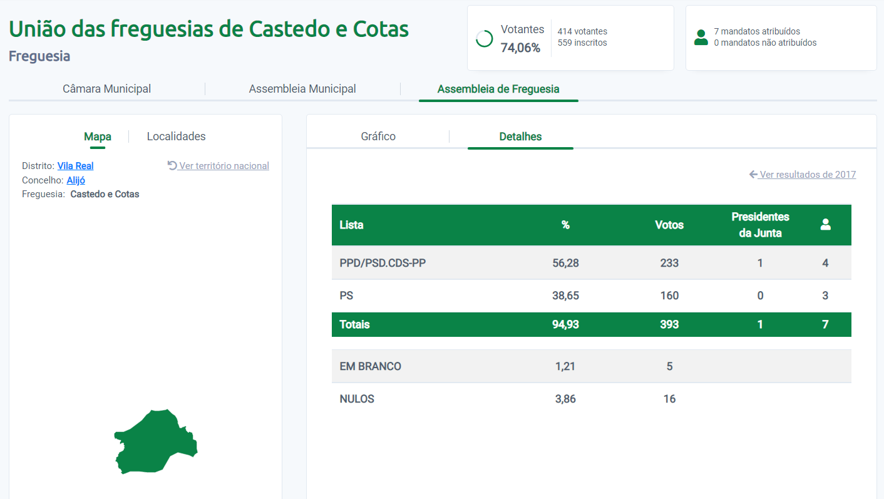The height and width of the screenshot is (499, 884).
Task: Click the undo arrow icon beside Ver território nacional
Action: click(172, 165)
